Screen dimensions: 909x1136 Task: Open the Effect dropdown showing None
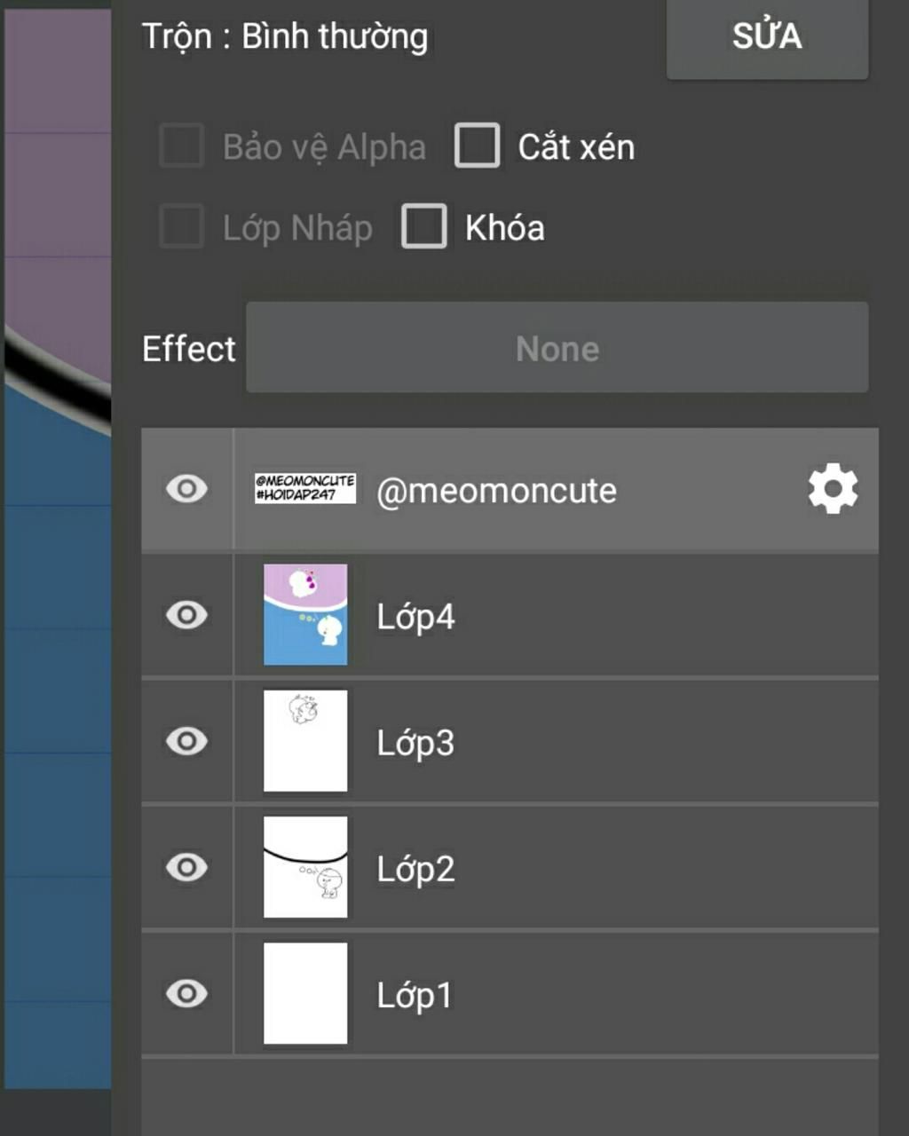click(557, 348)
